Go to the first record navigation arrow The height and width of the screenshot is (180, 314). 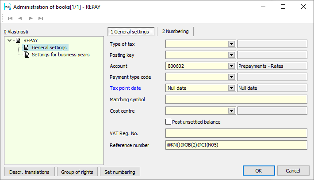tap(10, 18)
